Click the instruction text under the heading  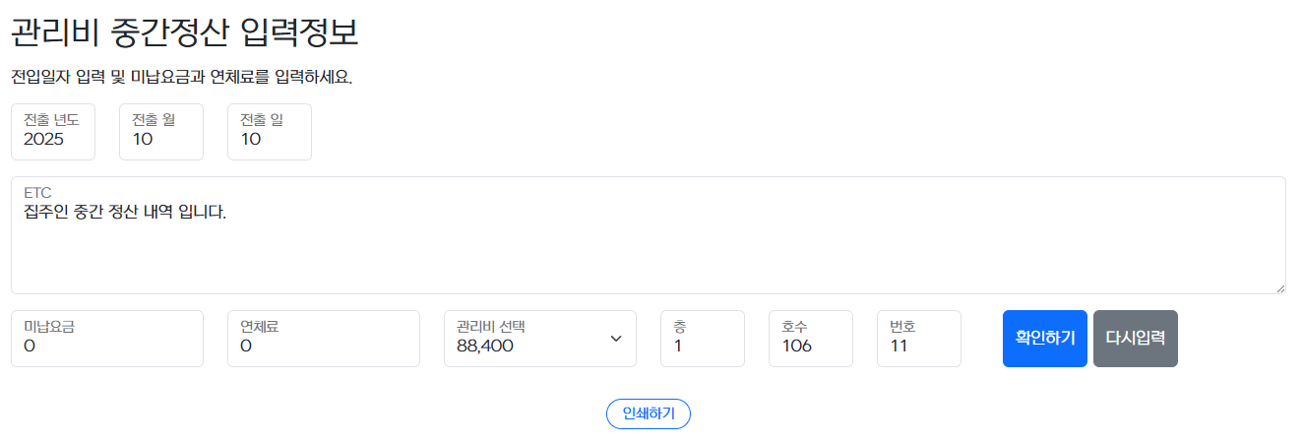(181, 77)
